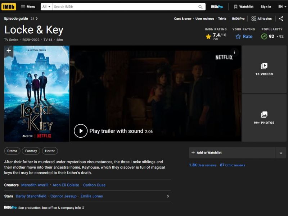The height and width of the screenshot is (216, 288).
Task: Click the 7.4/10 IMDb rating
Action: 216,36
